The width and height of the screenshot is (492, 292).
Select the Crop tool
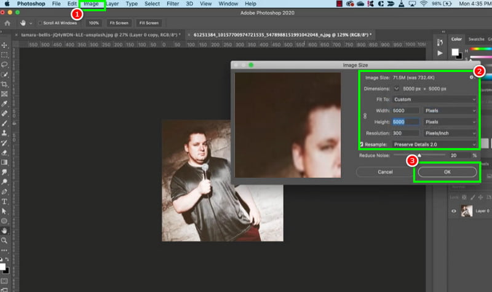4,84
